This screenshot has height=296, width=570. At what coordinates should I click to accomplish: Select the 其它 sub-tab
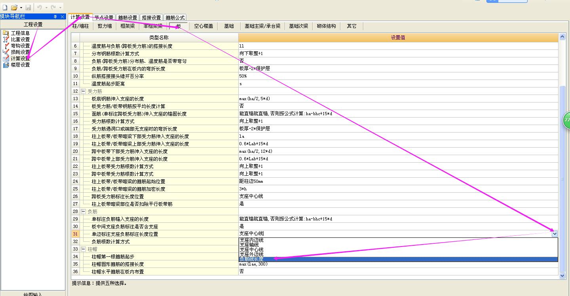(x=351, y=26)
